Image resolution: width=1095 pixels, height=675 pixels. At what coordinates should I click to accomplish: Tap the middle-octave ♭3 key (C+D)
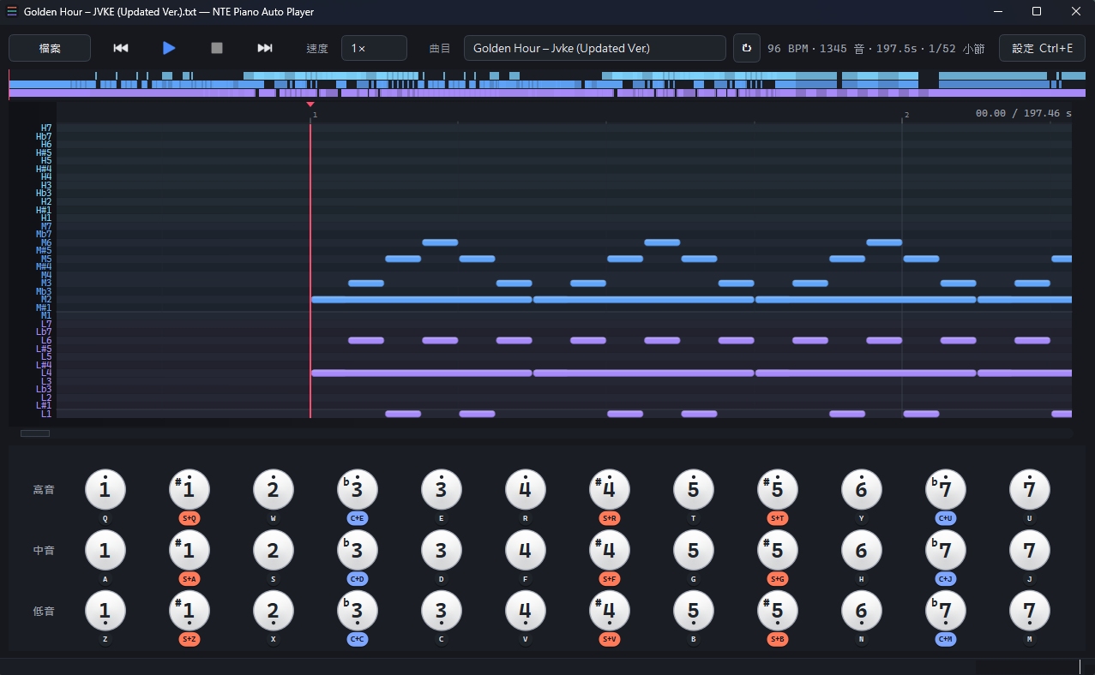(358, 551)
